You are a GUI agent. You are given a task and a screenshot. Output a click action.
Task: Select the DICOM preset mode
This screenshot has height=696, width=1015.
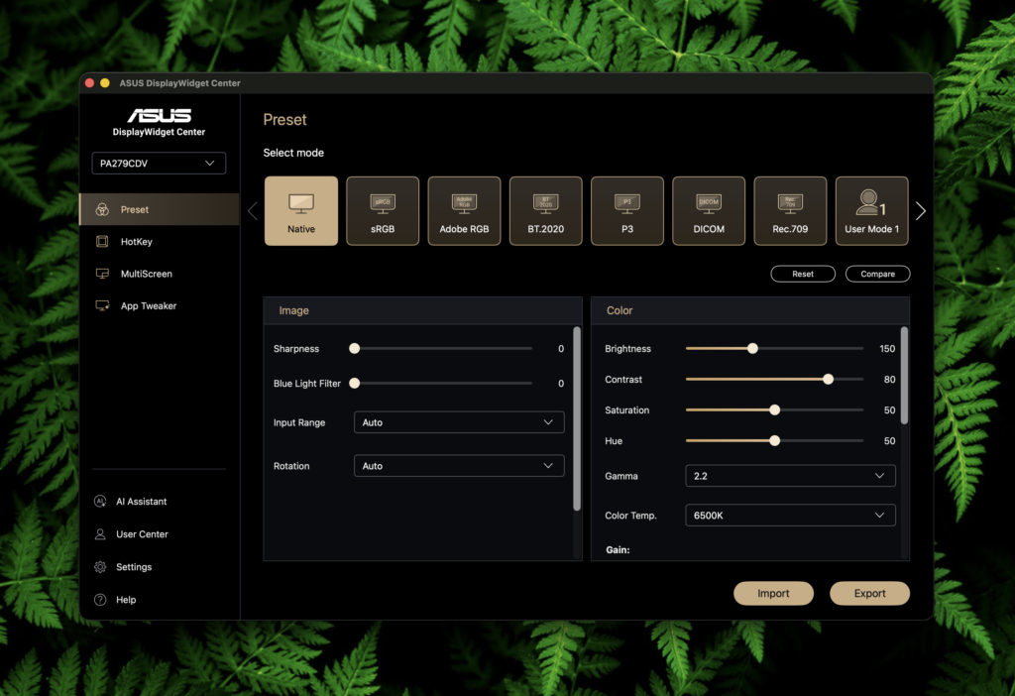[709, 211]
